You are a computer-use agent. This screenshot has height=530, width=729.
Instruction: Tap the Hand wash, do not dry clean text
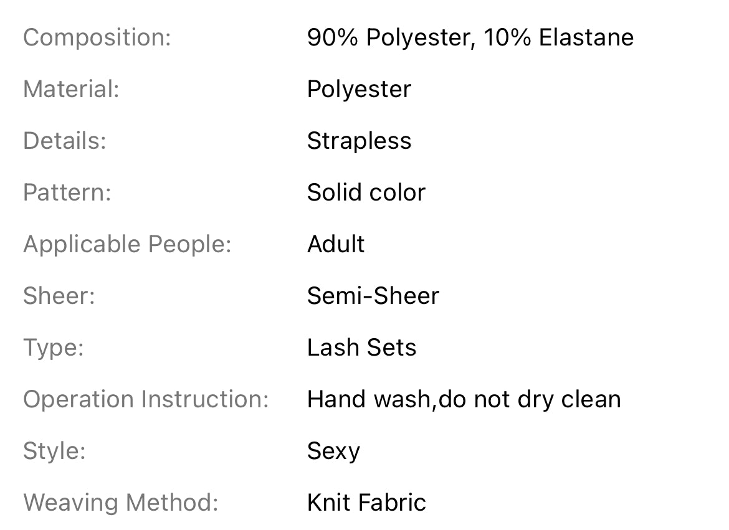pyautogui.click(x=464, y=400)
